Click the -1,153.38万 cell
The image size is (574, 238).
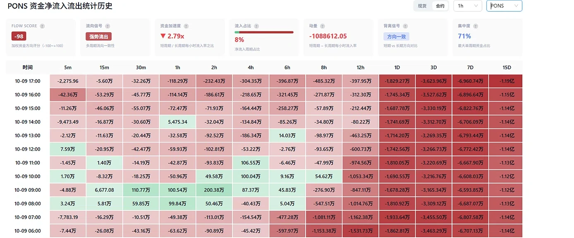324,231
